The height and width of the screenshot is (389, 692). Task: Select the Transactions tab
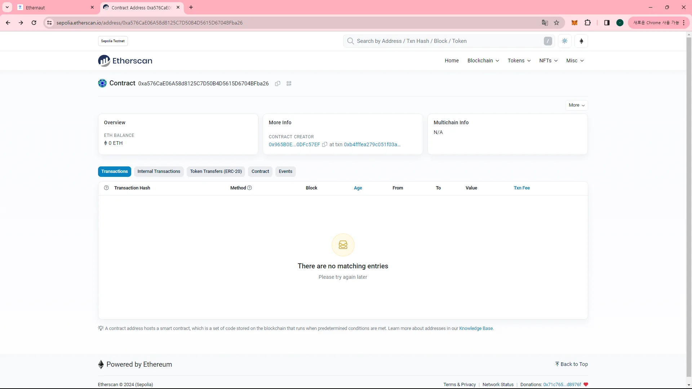coord(115,171)
